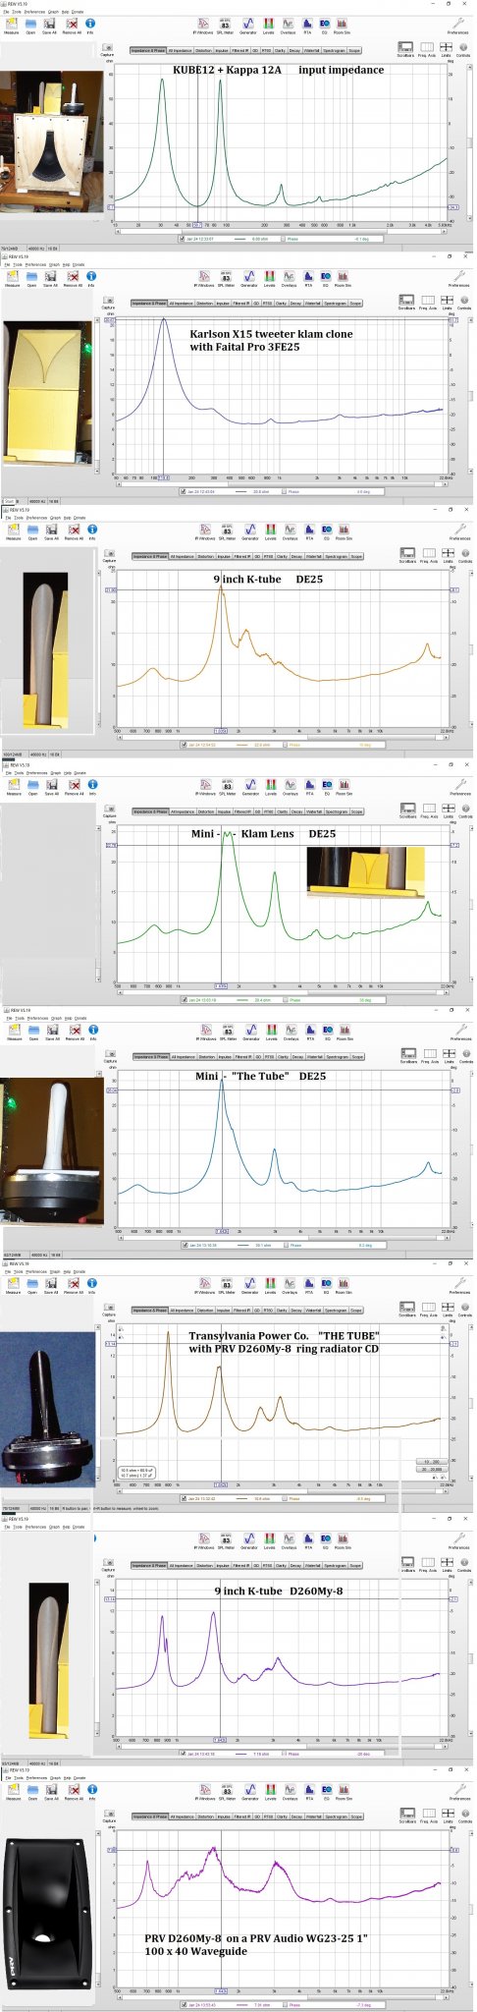Toggle Scrollbars icon in KUBE12 + Kappa 12A window
The width and height of the screenshot is (477, 2012).
coord(405,48)
